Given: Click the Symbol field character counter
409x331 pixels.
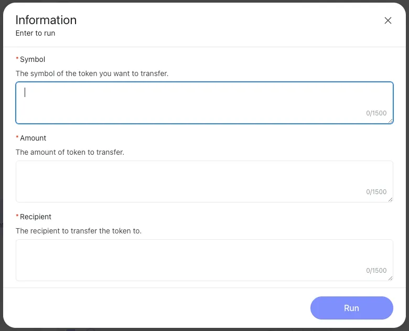Looking at the screenshot, I should coord(376,113).
